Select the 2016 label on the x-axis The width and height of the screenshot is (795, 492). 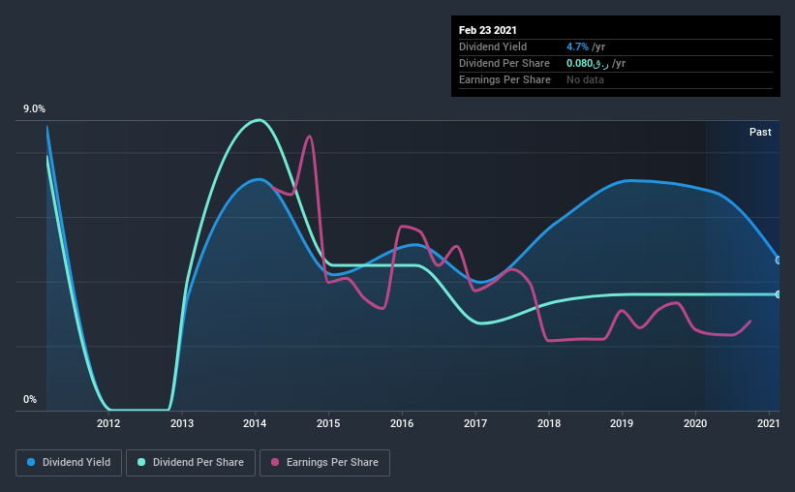(x=402, y=423)
